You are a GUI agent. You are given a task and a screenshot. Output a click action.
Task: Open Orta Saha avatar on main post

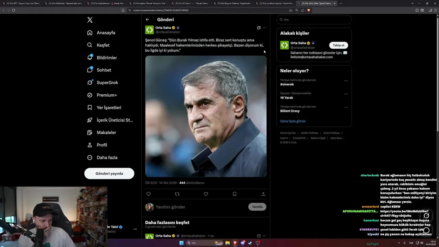tap(150, 30)
